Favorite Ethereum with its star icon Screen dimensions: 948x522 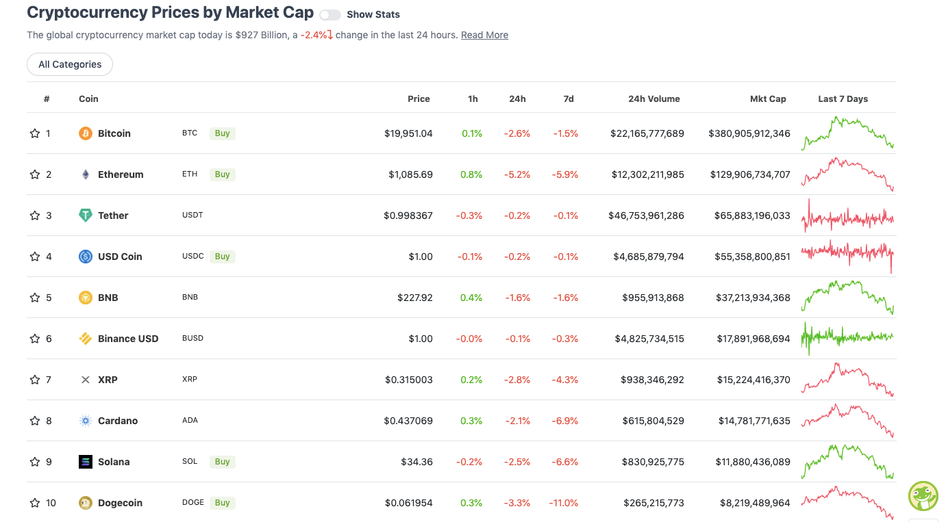[x=35, y=174]
